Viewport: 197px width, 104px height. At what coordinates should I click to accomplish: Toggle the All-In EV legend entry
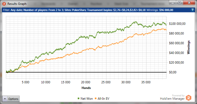(x=102, y=99)
